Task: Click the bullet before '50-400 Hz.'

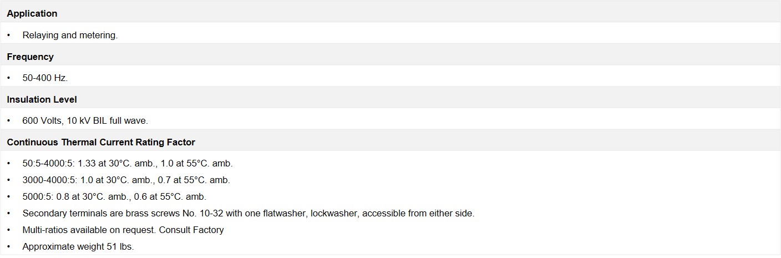Action: 9,78
